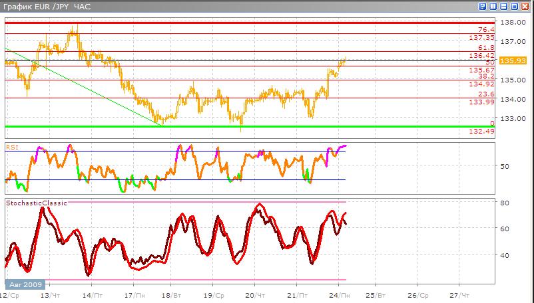Image resolution: width=534 pixels, height=303 pixels.
Task: Select the 38.2 Fibonacci level label
Action: coord(487,76)
